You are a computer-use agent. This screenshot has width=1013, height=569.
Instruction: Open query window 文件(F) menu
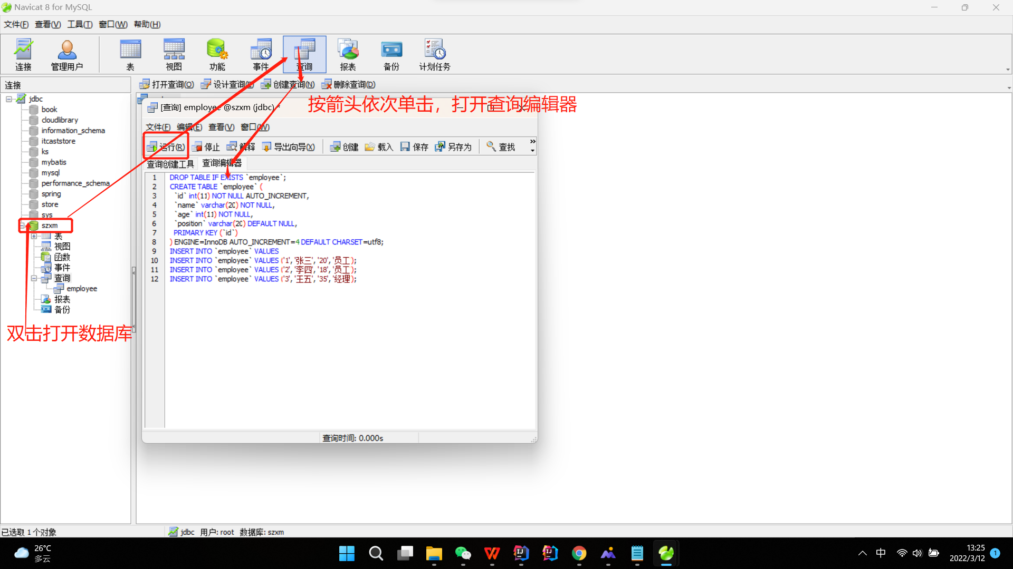coord(158,127)
